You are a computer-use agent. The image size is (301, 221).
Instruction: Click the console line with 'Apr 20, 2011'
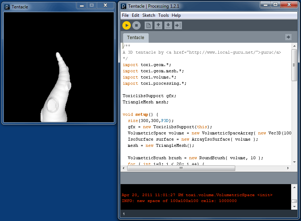click(x=197, y=195)
